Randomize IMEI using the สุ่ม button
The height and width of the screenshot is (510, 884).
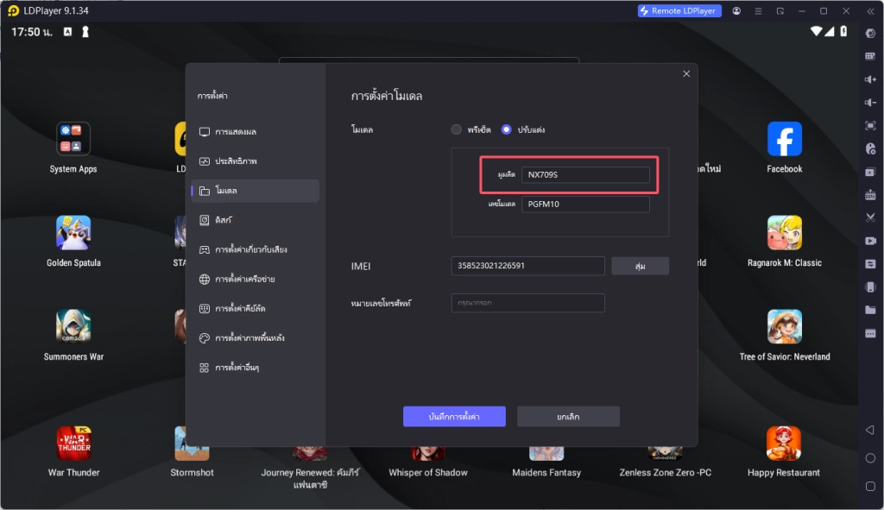(640, 265)
